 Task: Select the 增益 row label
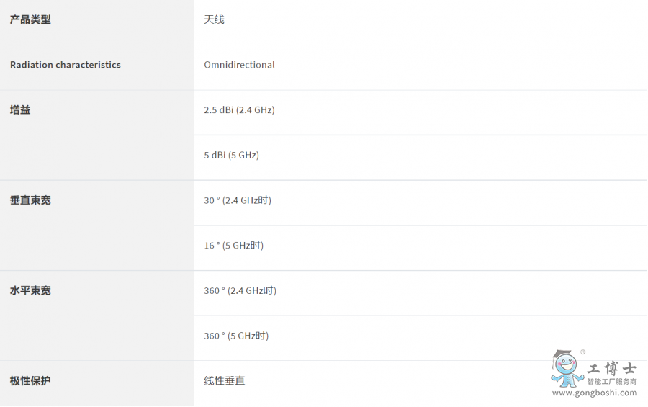pos(20,110)
